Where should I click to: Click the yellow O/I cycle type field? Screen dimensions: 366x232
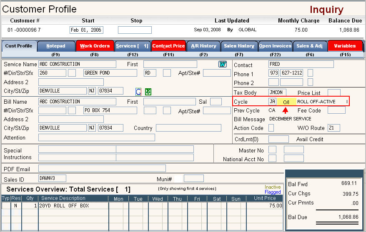[x=287, y=102]
